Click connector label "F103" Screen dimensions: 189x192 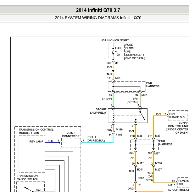[x=119, y=135]
